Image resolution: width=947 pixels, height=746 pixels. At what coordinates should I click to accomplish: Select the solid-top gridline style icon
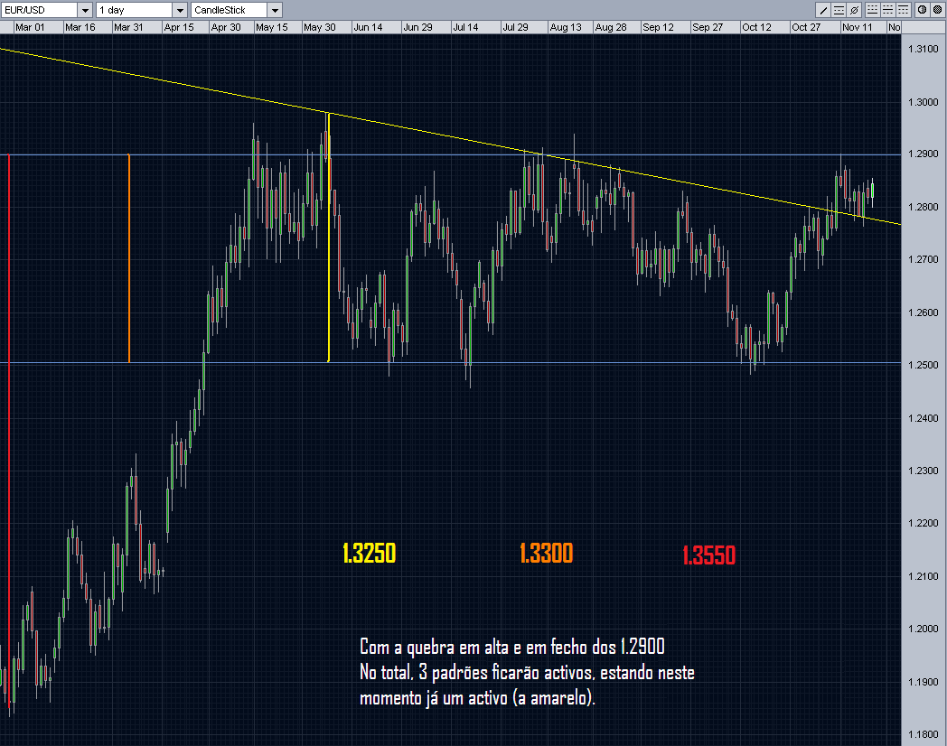901,9
